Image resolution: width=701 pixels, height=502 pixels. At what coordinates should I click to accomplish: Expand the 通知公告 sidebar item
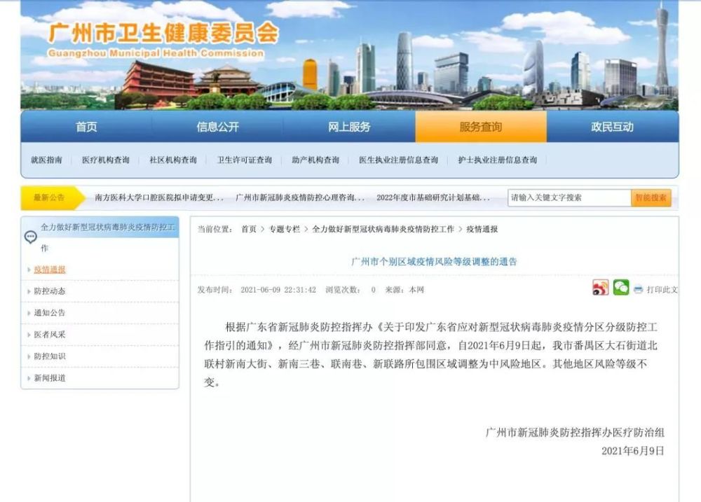click(50, 313)
